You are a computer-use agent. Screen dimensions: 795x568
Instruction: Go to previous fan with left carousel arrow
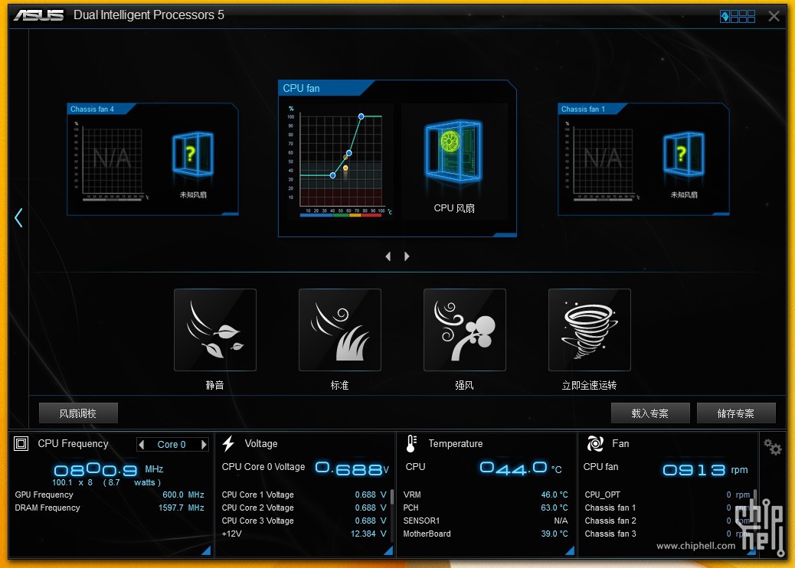[388, 256]
